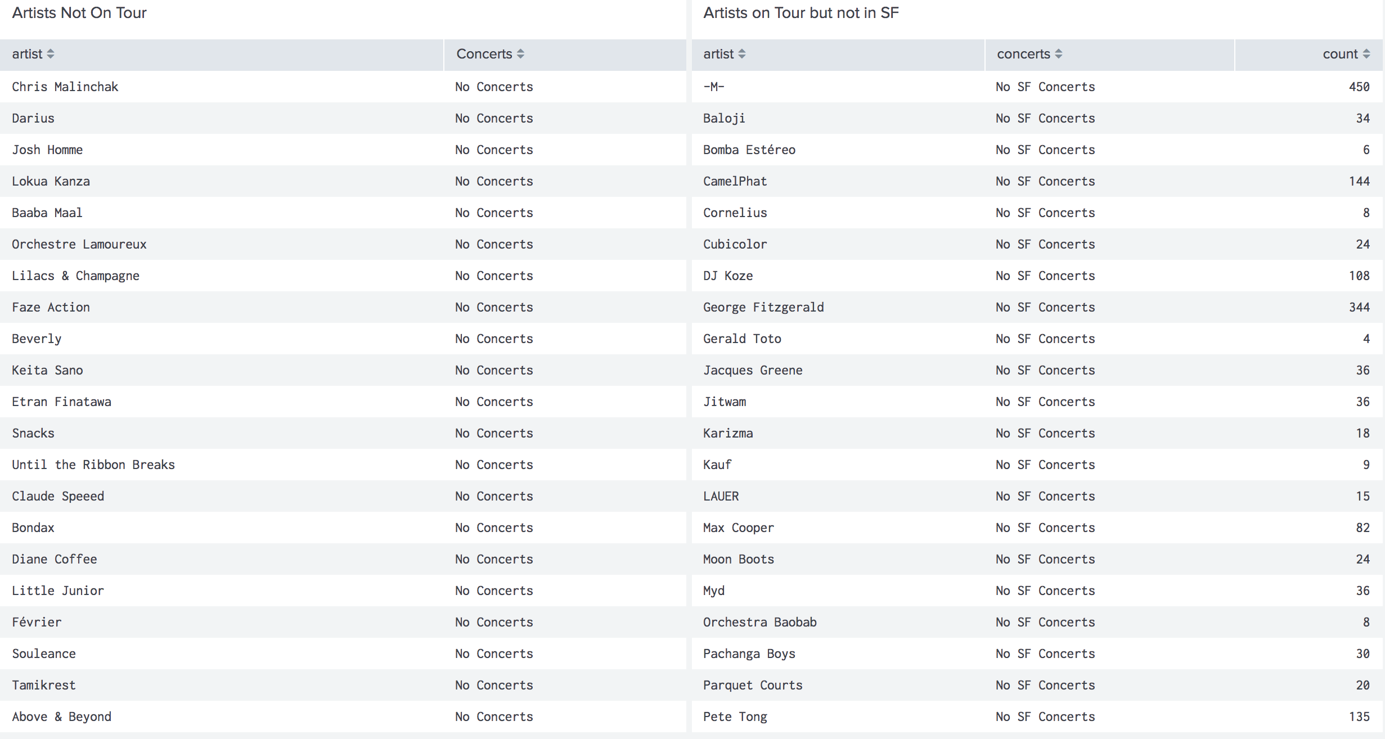1385x739 pixels.
Task: Select George Fitzgerald artist
Action: [x=763, y=307]
